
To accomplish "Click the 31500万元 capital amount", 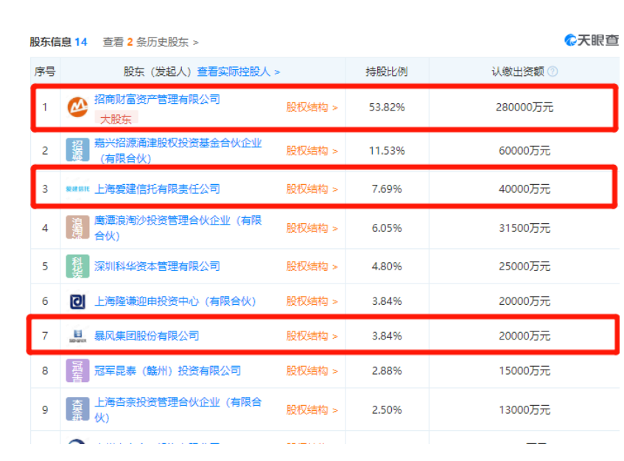I will [x=525, y=228].
